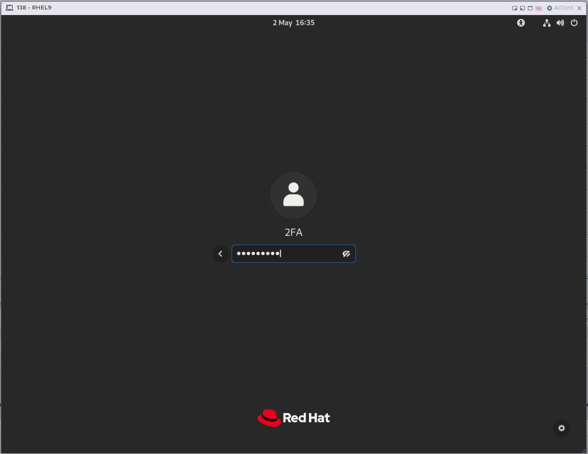Select the first console window layout icon
This screenshot has height=454, width=588.
pos(514,8)
